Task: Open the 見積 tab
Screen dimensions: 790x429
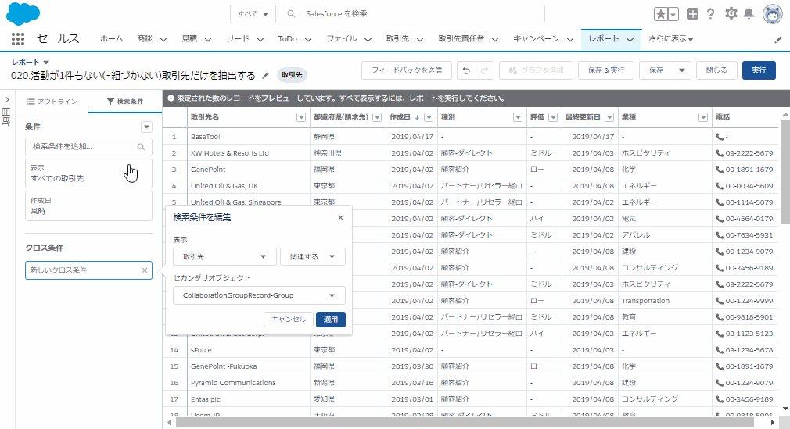Action: [189, 39]
